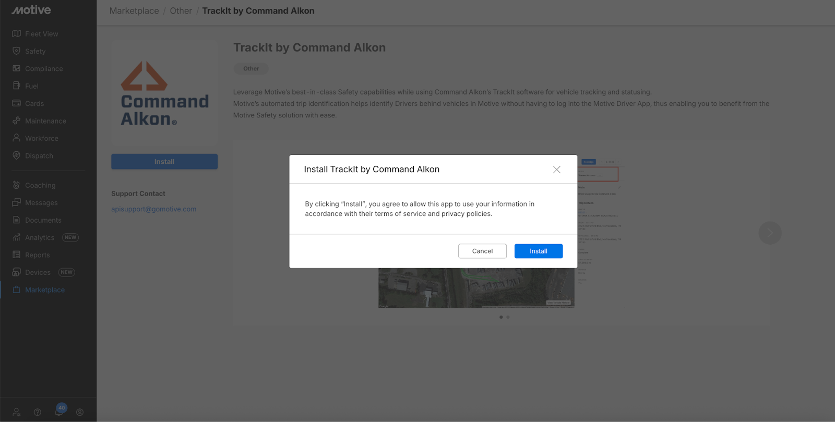Open the Compliance menu item

44,69
